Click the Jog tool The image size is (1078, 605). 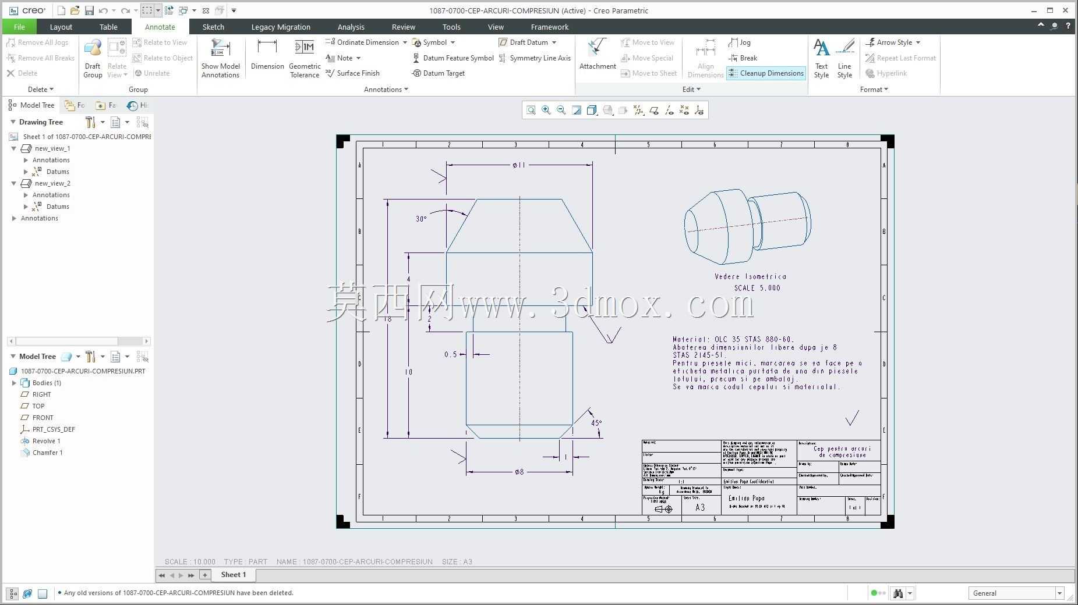[739, 42]
